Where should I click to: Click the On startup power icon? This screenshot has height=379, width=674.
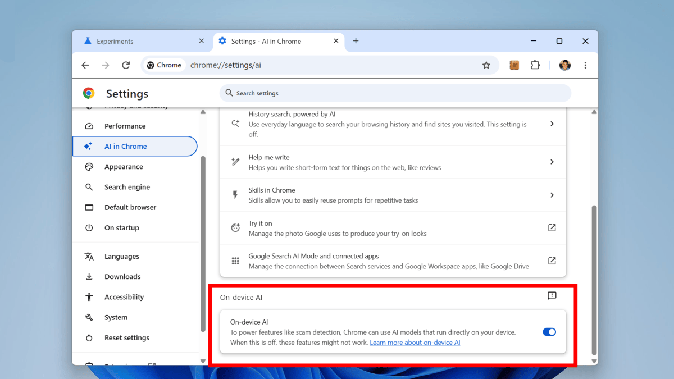pos(89,228)
